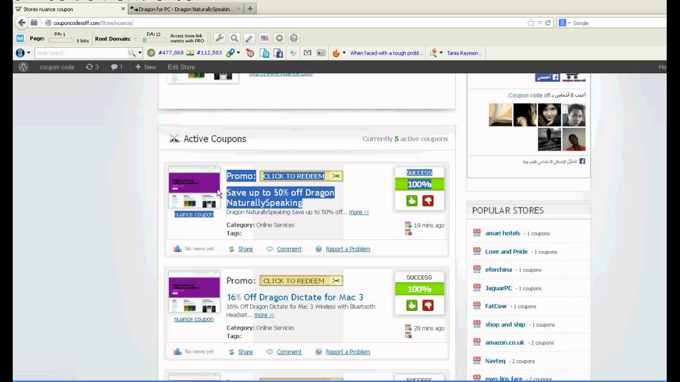Expand 'more ››' on Dragon Dictate coupon
Screen dimensions: 680x382
click(x=264, y=315)
